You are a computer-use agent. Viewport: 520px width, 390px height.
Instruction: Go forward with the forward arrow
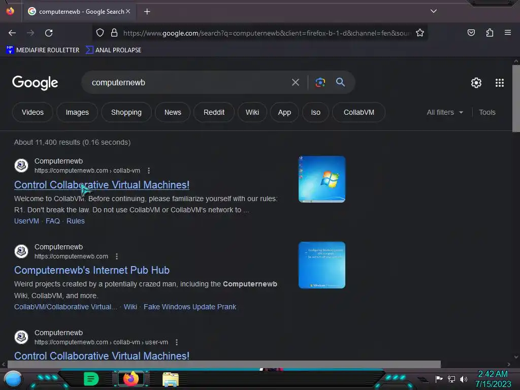30,33
